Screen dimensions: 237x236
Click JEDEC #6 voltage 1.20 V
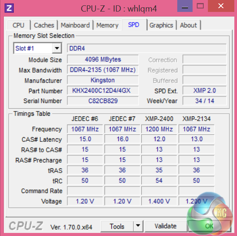(85, 201)
